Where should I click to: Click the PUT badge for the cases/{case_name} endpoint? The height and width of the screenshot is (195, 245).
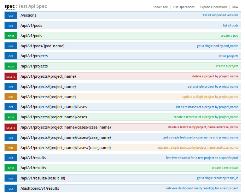11,148
